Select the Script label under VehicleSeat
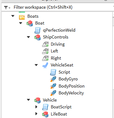The width and height of the screenshot is (114, 118). click(64, 72)
